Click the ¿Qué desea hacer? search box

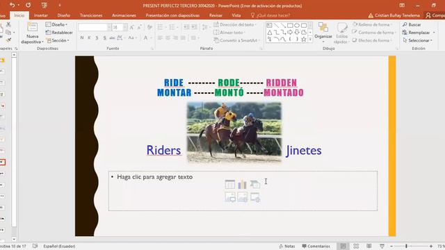click(x=270, y=15)
